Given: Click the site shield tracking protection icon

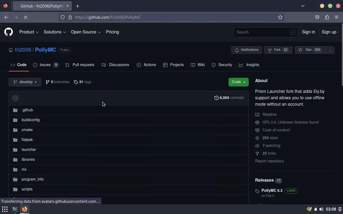Looking at the screenshot, I should [x=63, y=17].
